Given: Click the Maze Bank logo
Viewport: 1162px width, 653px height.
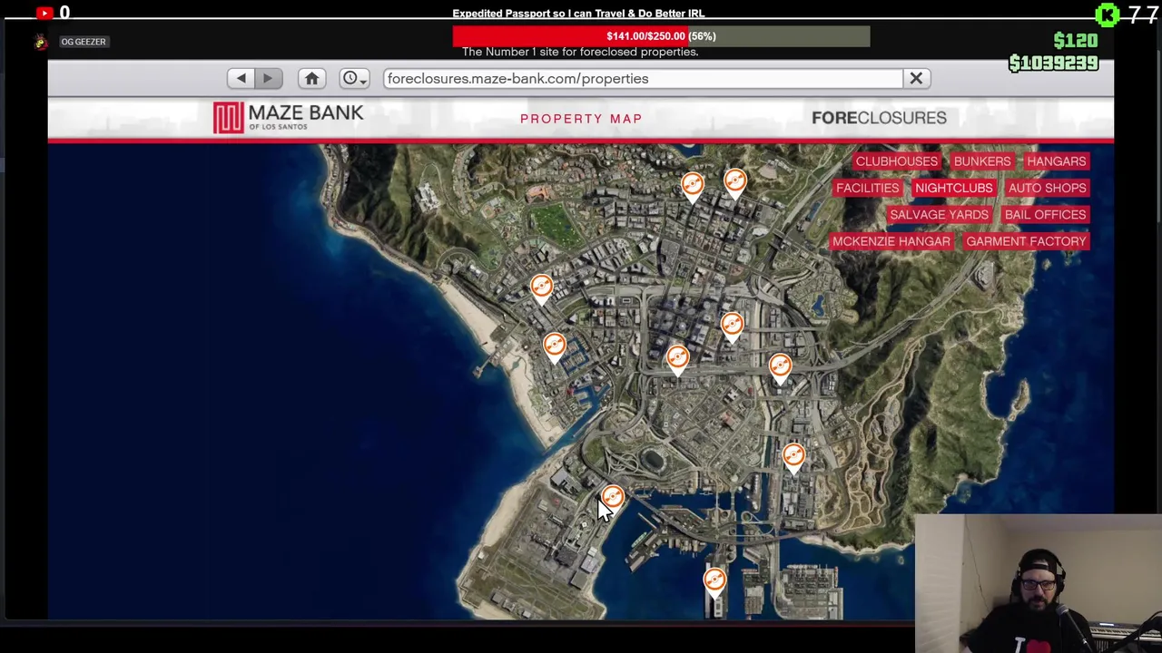Looking at the screenshot, I should point(289,117).
